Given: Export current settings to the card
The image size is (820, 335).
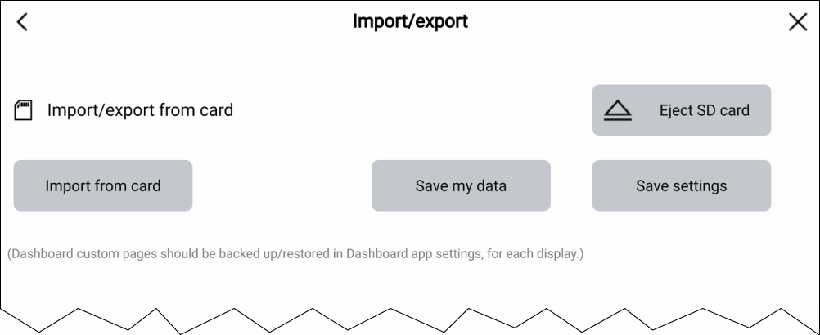Looking at the screenshot, I should tap(681, 185).
